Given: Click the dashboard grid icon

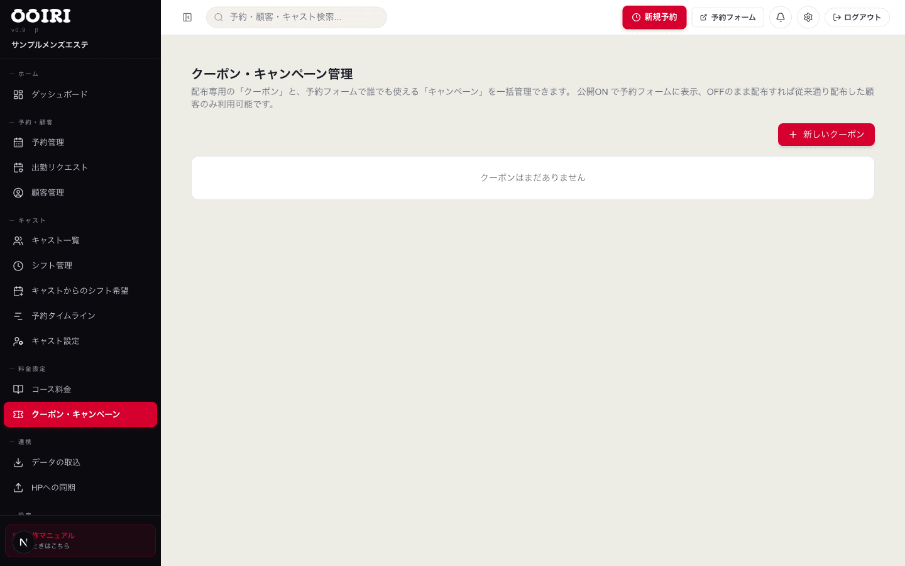Looking at the screenshot, I should (x=18, y=94).
